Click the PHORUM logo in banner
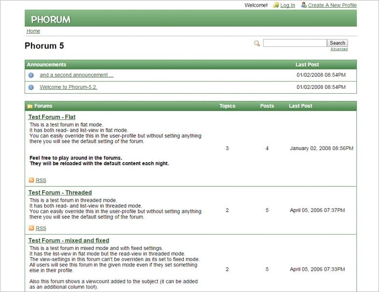 (51, 20)
